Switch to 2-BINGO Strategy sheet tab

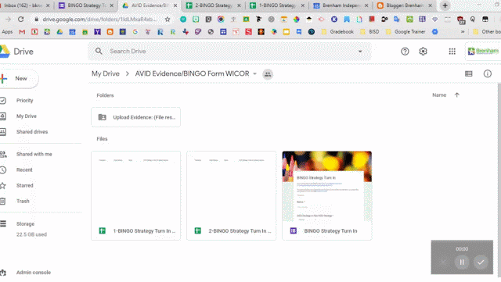214,5
